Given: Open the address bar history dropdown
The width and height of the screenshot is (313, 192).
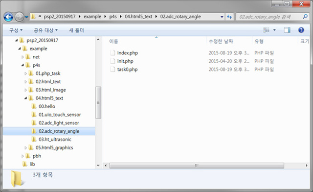Looking at the screenshot, I should click(222, 17).
